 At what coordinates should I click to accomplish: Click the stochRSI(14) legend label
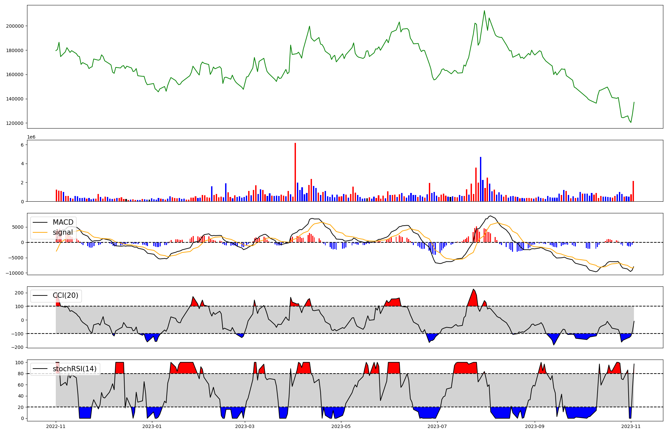tap(74, 369)
